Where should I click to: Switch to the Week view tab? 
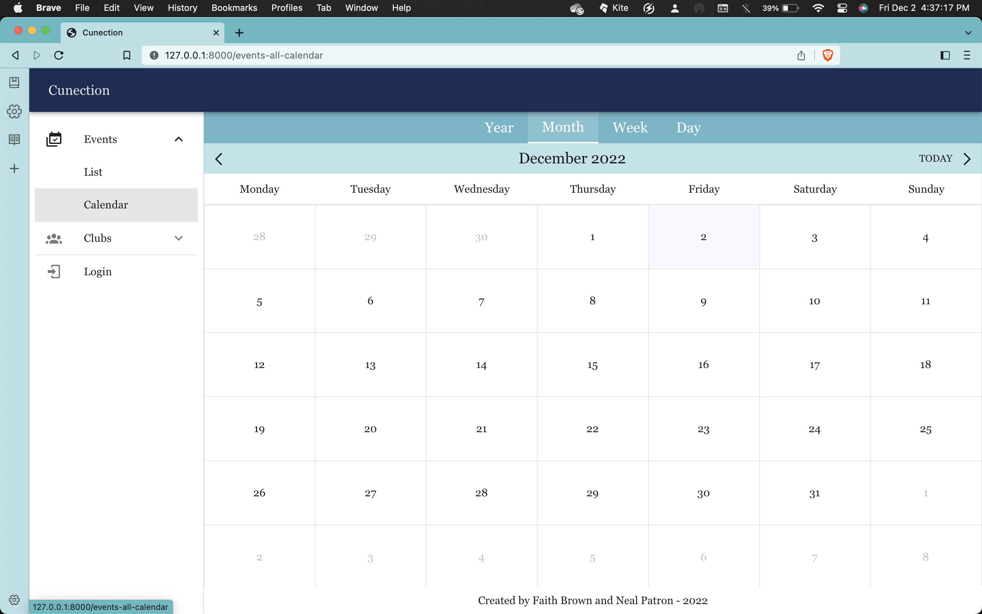click(x=630, y=128)
